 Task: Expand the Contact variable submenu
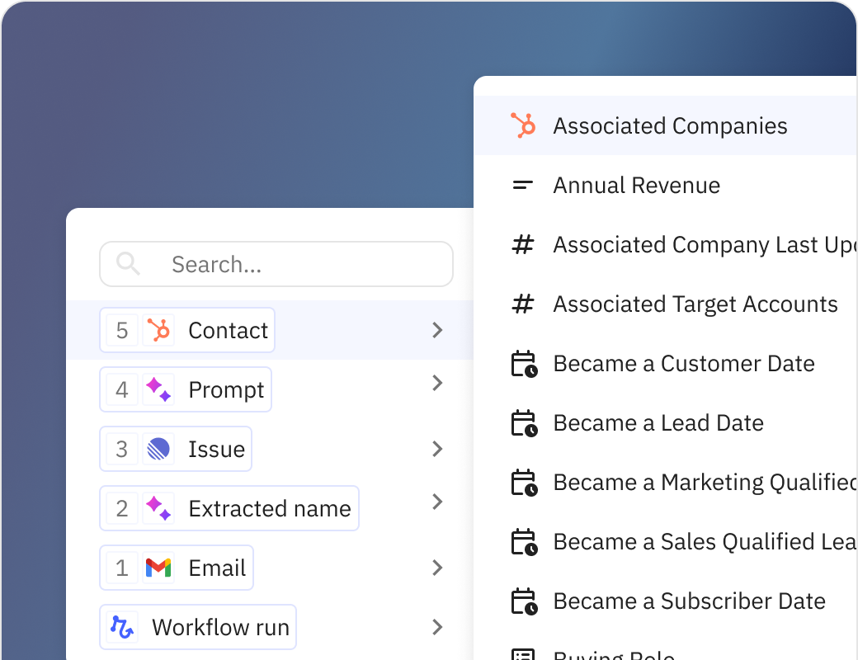click(437, 330)
